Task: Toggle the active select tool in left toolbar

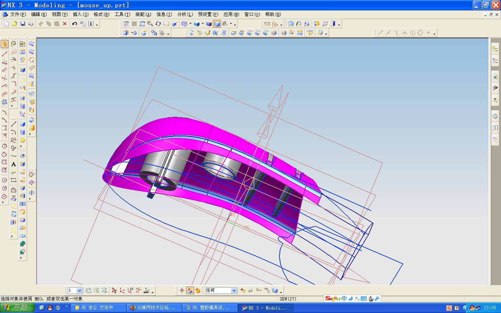Action: pos(5,44)
